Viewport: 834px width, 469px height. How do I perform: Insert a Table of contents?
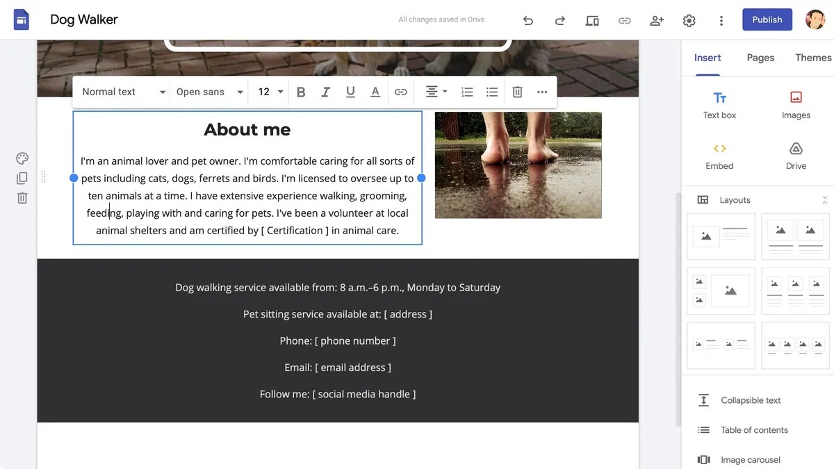click(x=754, y=429)
